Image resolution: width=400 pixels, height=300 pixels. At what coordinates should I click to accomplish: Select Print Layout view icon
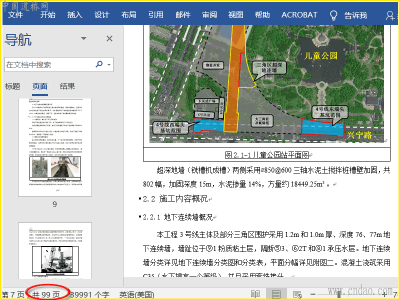276,294
